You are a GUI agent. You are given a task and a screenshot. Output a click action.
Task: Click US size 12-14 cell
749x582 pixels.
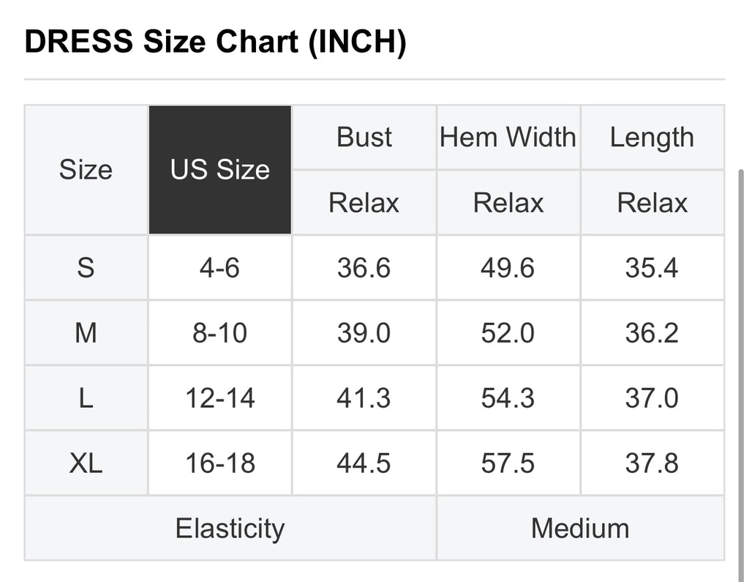(x=220, y=398)
